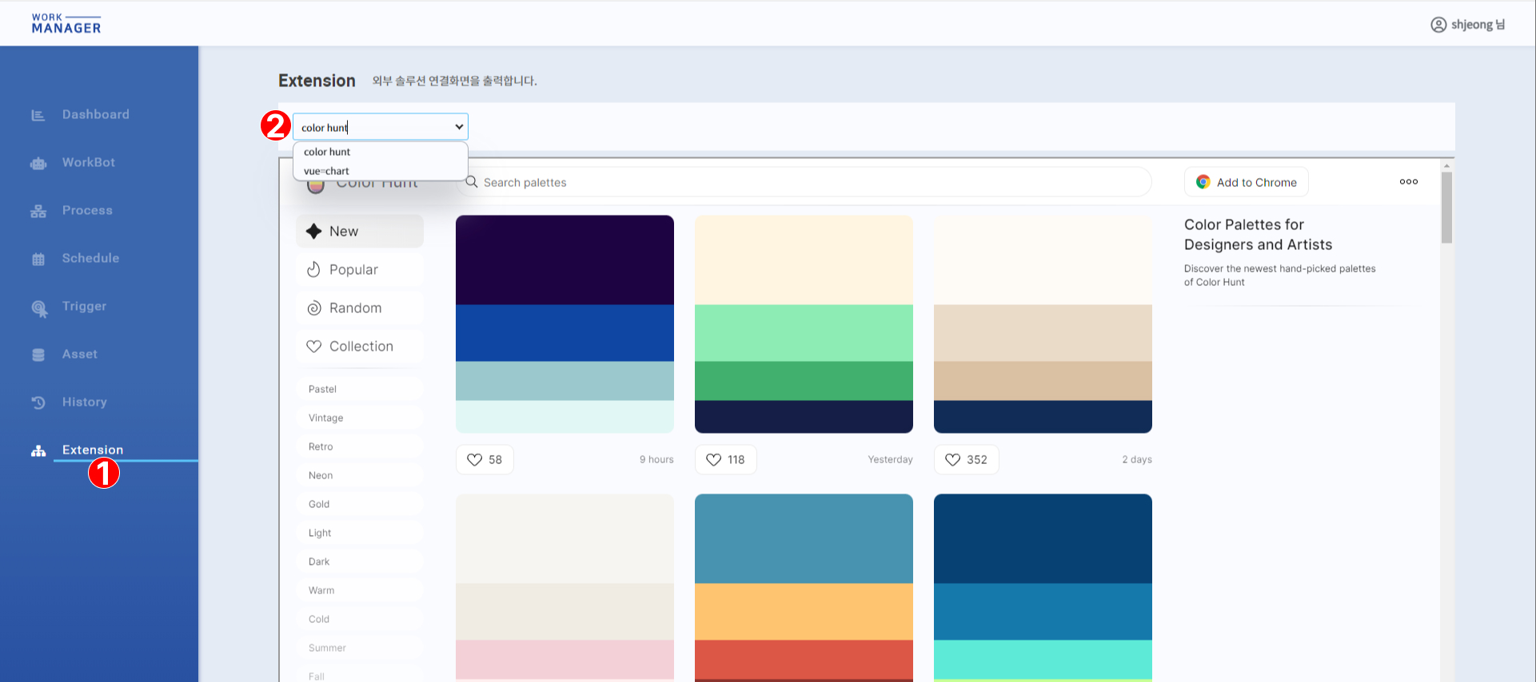Open Dashboard via its sidebar chart icon
1536x682 pixels.
38,115
